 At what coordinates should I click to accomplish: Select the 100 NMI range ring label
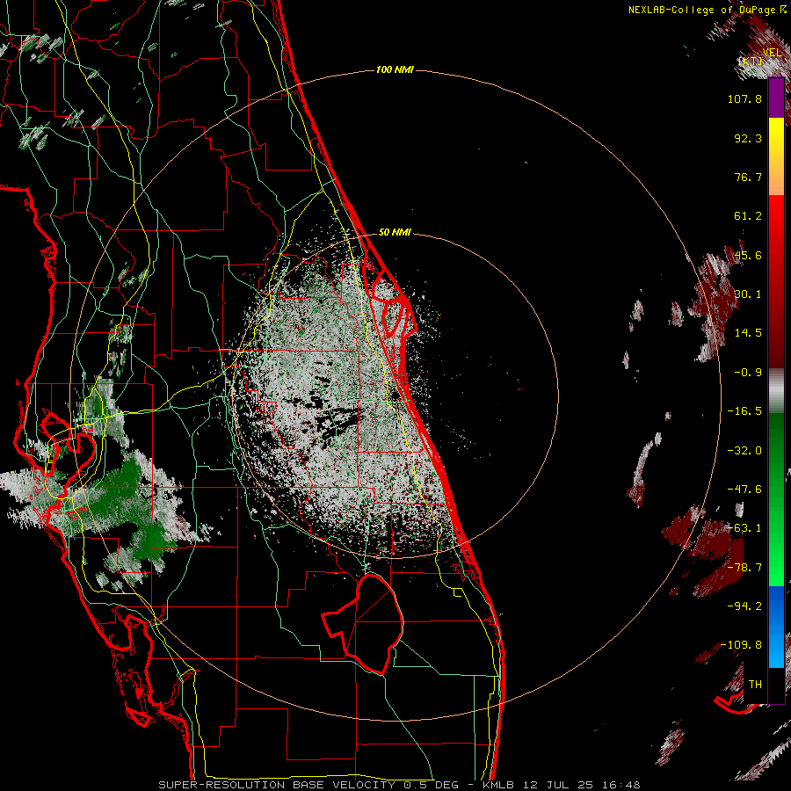[395, 69]
